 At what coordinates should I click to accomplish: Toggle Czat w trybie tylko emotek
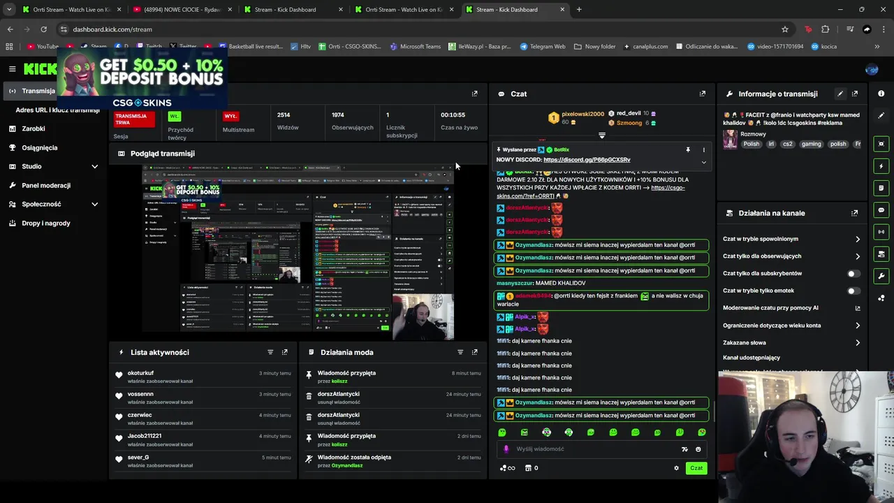tap(853, 291)
